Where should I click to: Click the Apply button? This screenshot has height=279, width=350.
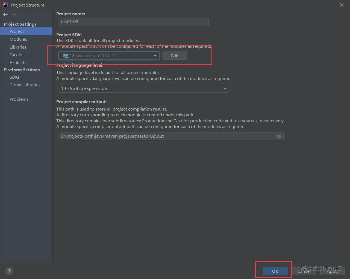tap(333, 271)
